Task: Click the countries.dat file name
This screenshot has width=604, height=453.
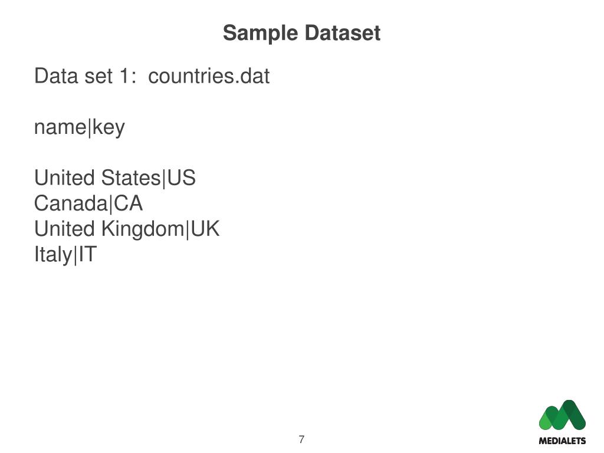Action: [209, 76]
